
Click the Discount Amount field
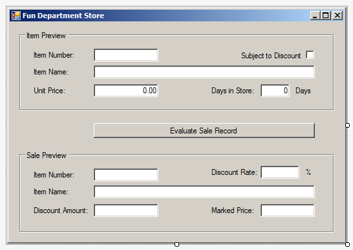pos(126,210)
